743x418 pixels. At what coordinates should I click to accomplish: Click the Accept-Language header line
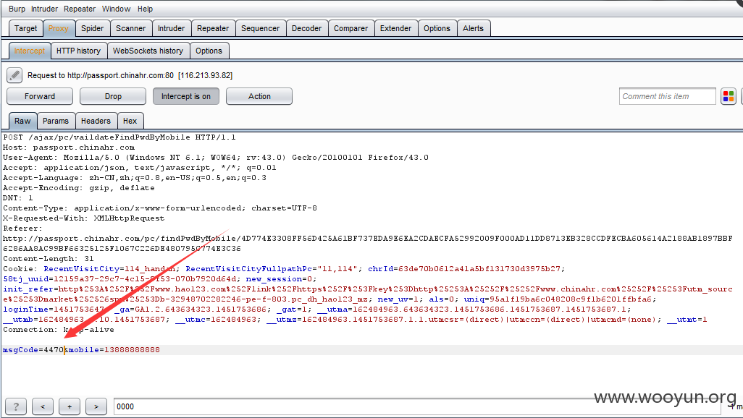(135, 177)
